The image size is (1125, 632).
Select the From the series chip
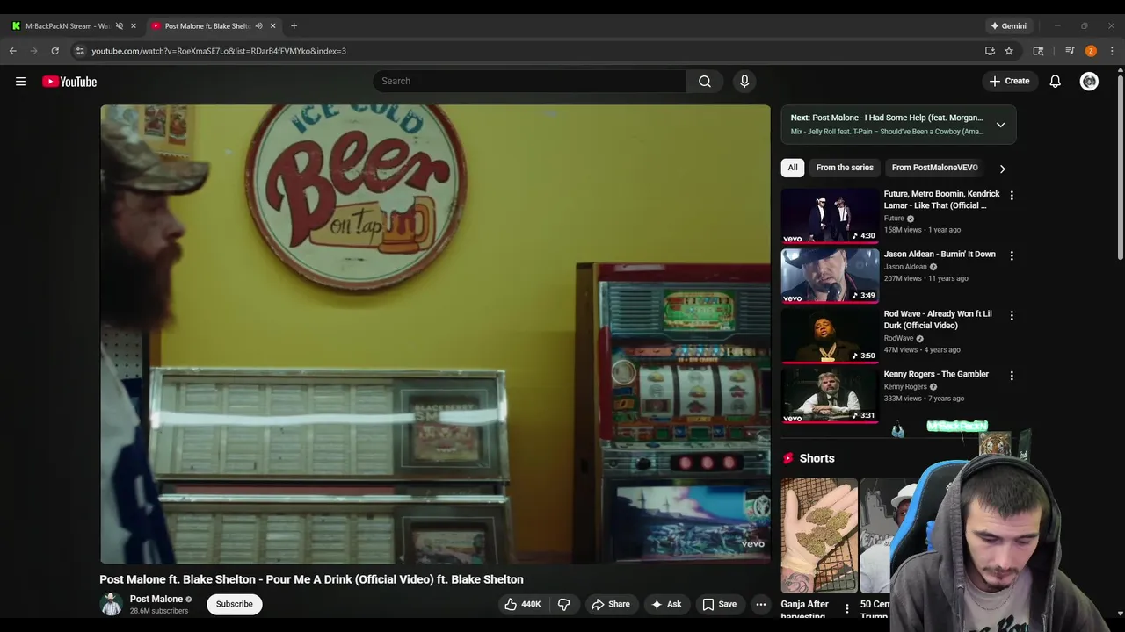[x=845, y=168]
